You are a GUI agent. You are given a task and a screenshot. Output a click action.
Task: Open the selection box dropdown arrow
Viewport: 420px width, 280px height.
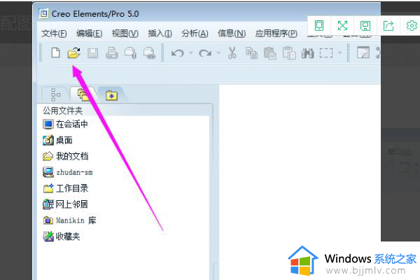339,52
